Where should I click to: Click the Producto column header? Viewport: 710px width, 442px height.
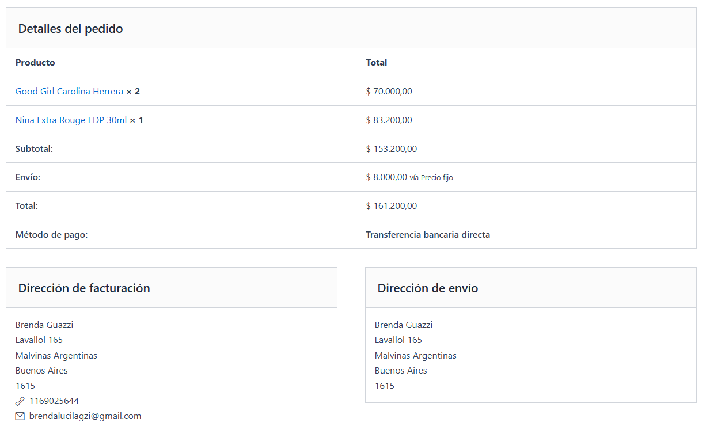pyautogui.click(x=35, y=63)
